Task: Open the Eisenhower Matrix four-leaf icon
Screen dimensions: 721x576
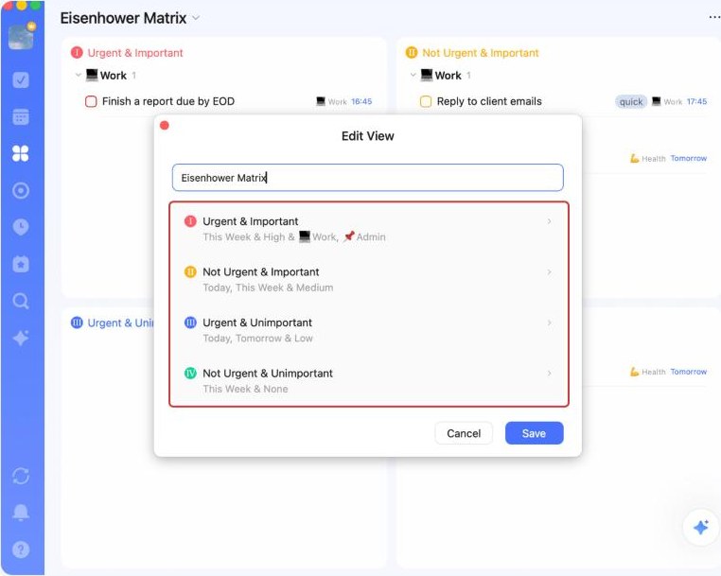Action: pos(21,153)
